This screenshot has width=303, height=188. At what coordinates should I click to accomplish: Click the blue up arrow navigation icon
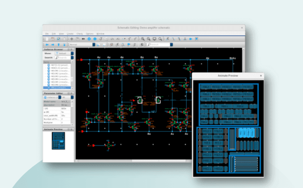coord(58,44)
